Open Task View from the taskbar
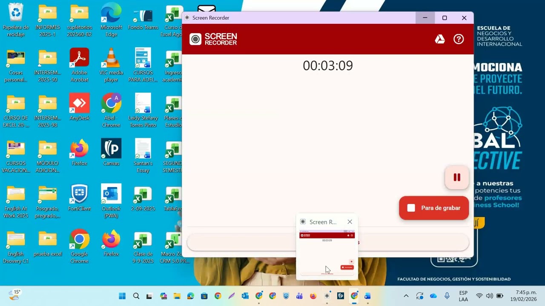The width and height of the screenshot is (545, 306). click(149, 296)
